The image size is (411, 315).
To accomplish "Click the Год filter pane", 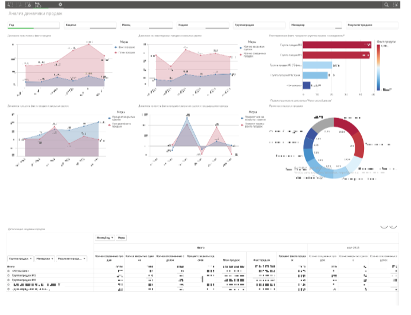I will 33,26.
